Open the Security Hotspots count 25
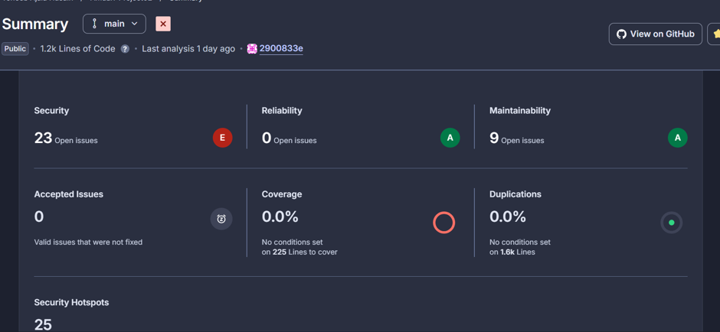Screen dimensions: 720x332 click(43, 324)
